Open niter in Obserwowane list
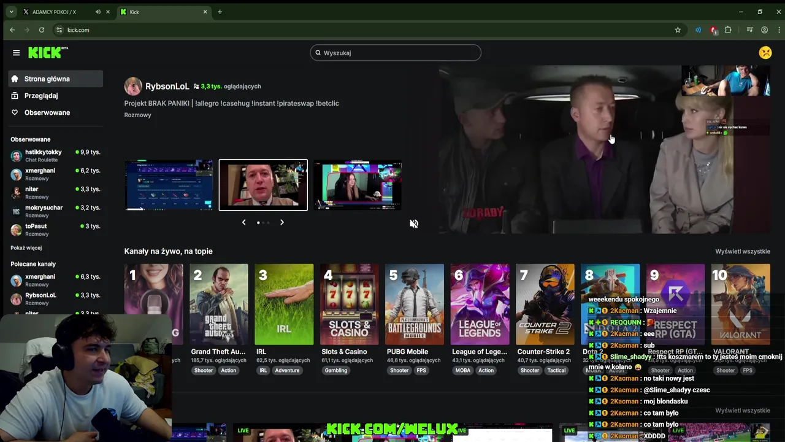Image resolution: width=785 pixels, height=442 pixels. click(x=56, y=193)
